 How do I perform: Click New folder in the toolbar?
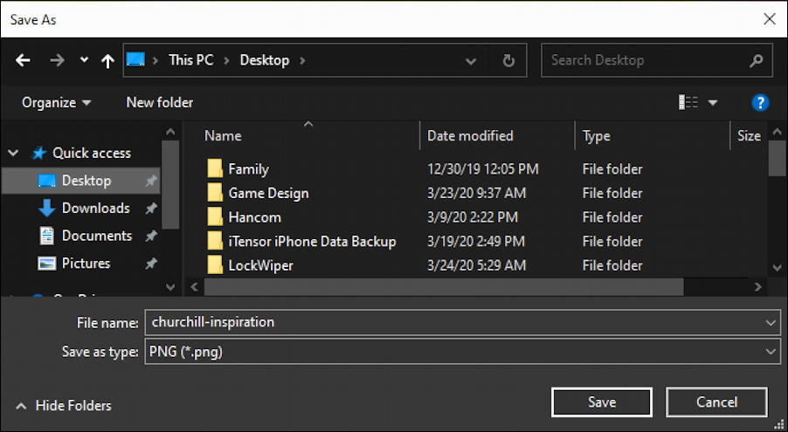click(160, 103)
